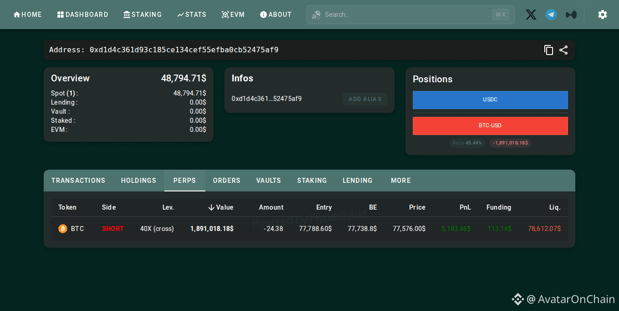Switch to the Holdings tab
Screen dimensions: 619x311
139,181
